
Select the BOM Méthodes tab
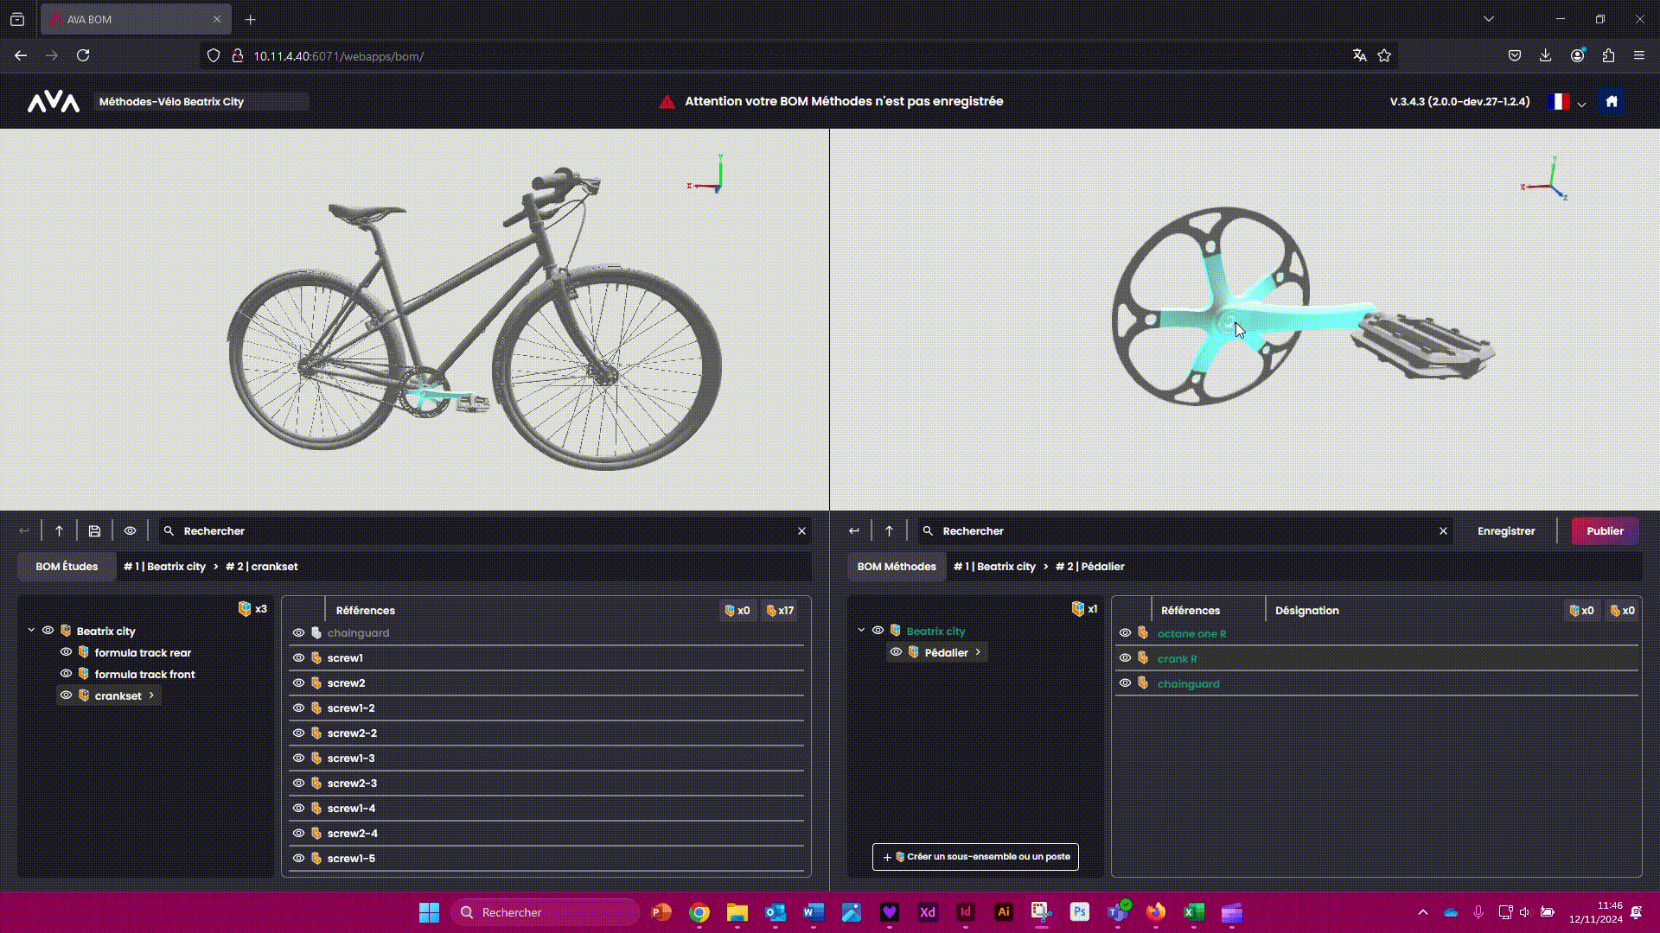click(x=897, y=567)
